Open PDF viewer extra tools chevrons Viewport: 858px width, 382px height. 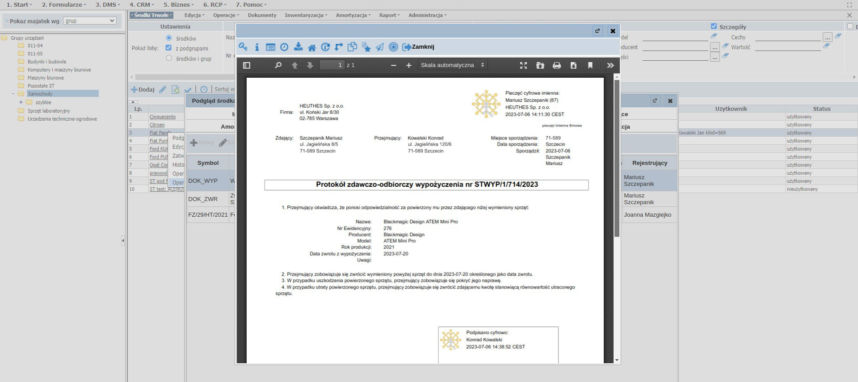pyautogui.click(x=610, y=65)
